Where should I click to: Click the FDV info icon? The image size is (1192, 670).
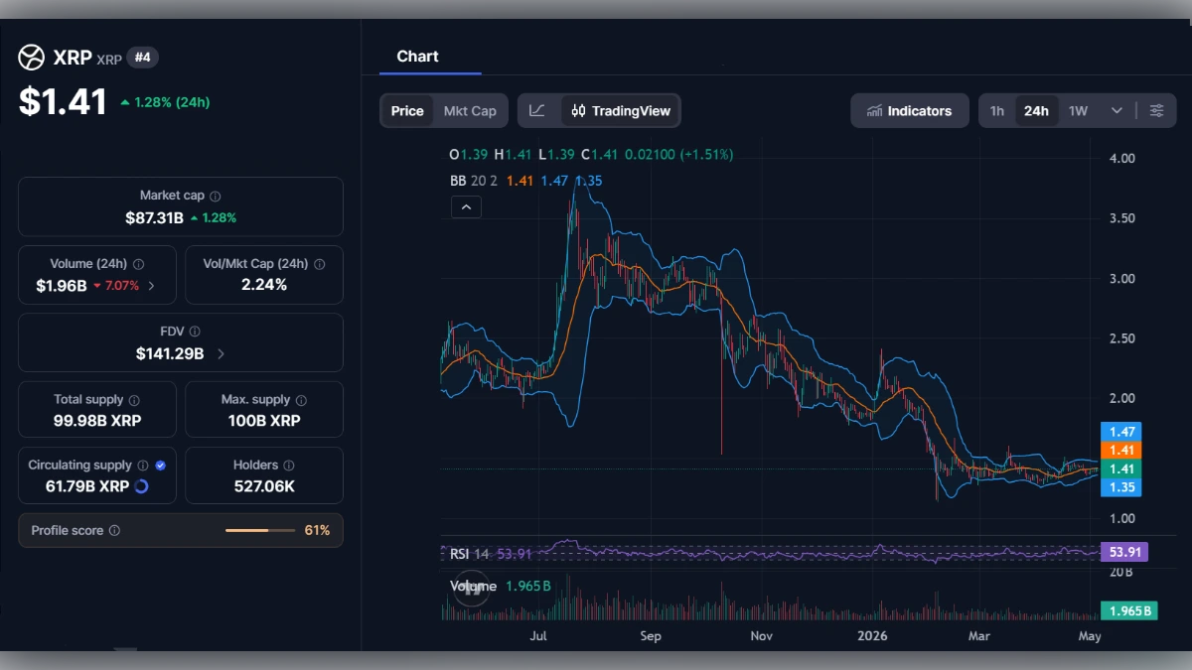195,332
